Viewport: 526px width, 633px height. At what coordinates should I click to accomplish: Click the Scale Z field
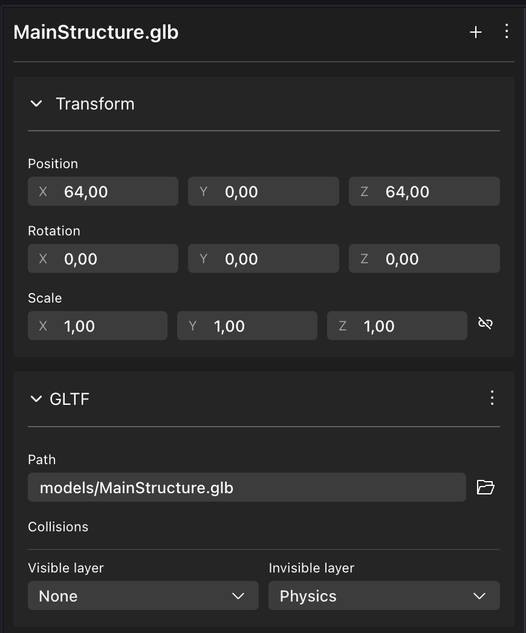397,326
